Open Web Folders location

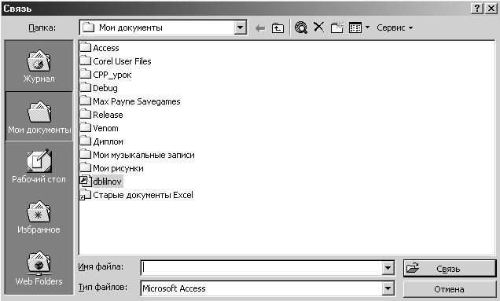point(39,268)
